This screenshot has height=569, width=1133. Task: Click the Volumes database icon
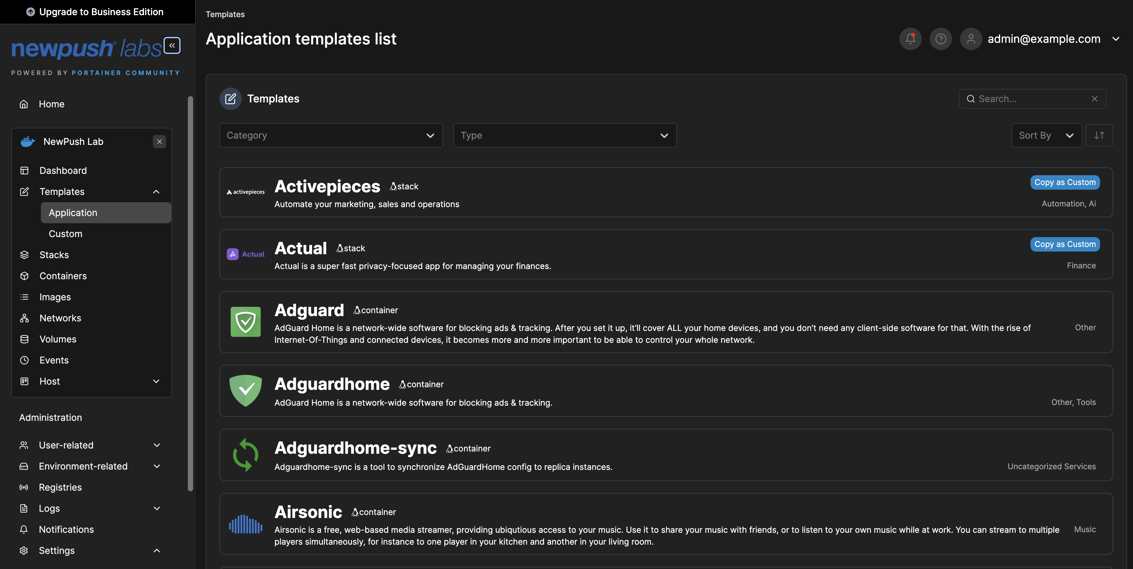coord(24,339)
